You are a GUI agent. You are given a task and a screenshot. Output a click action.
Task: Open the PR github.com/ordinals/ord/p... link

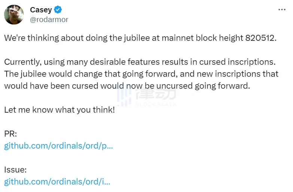pos(58,146)
